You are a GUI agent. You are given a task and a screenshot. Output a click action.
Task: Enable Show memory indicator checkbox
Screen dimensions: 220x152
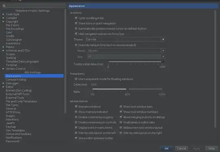(x=76, y=112)
